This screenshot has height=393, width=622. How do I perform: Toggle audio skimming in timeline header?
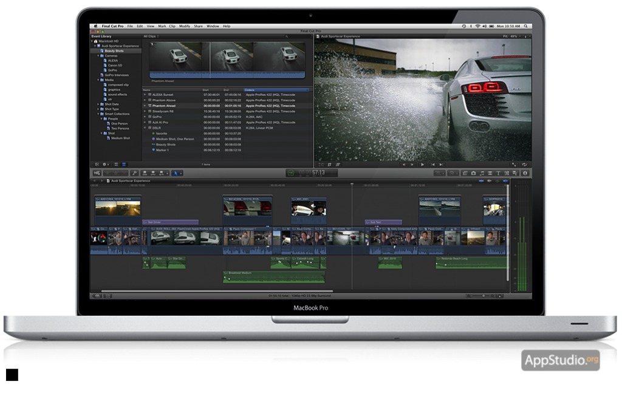pos(489,181)
